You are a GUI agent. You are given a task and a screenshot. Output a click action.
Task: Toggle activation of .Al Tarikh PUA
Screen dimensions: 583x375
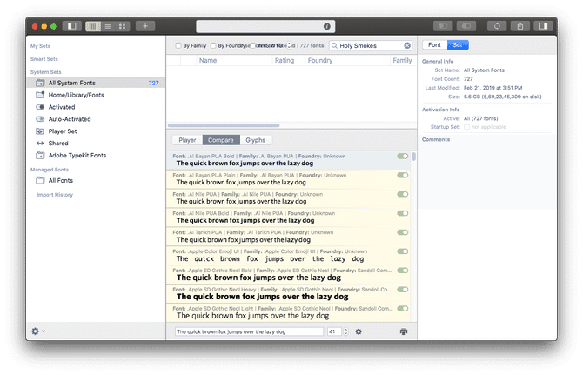pos(403,232)
